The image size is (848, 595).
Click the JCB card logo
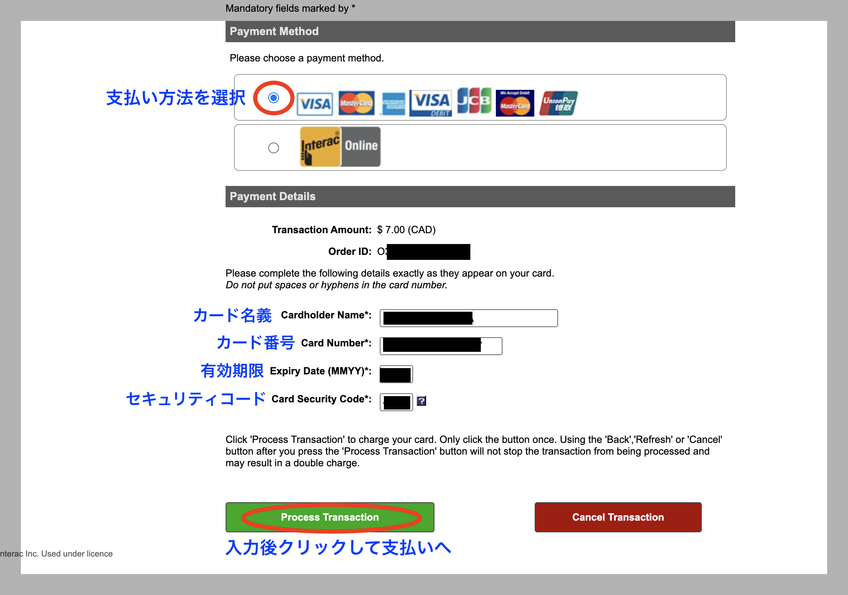[x=474, y=100]
